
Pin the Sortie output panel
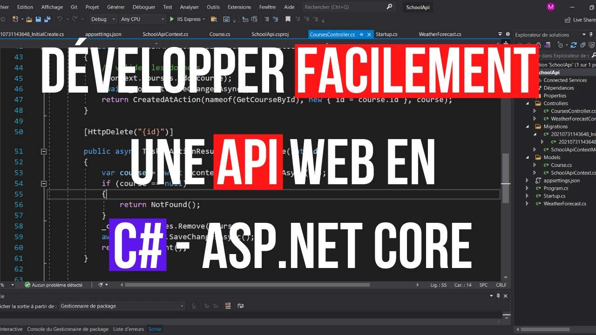click(x=498, y=296)
